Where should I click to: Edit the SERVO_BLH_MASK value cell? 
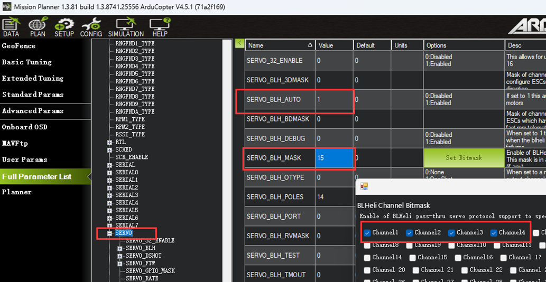tap(335, 158)
